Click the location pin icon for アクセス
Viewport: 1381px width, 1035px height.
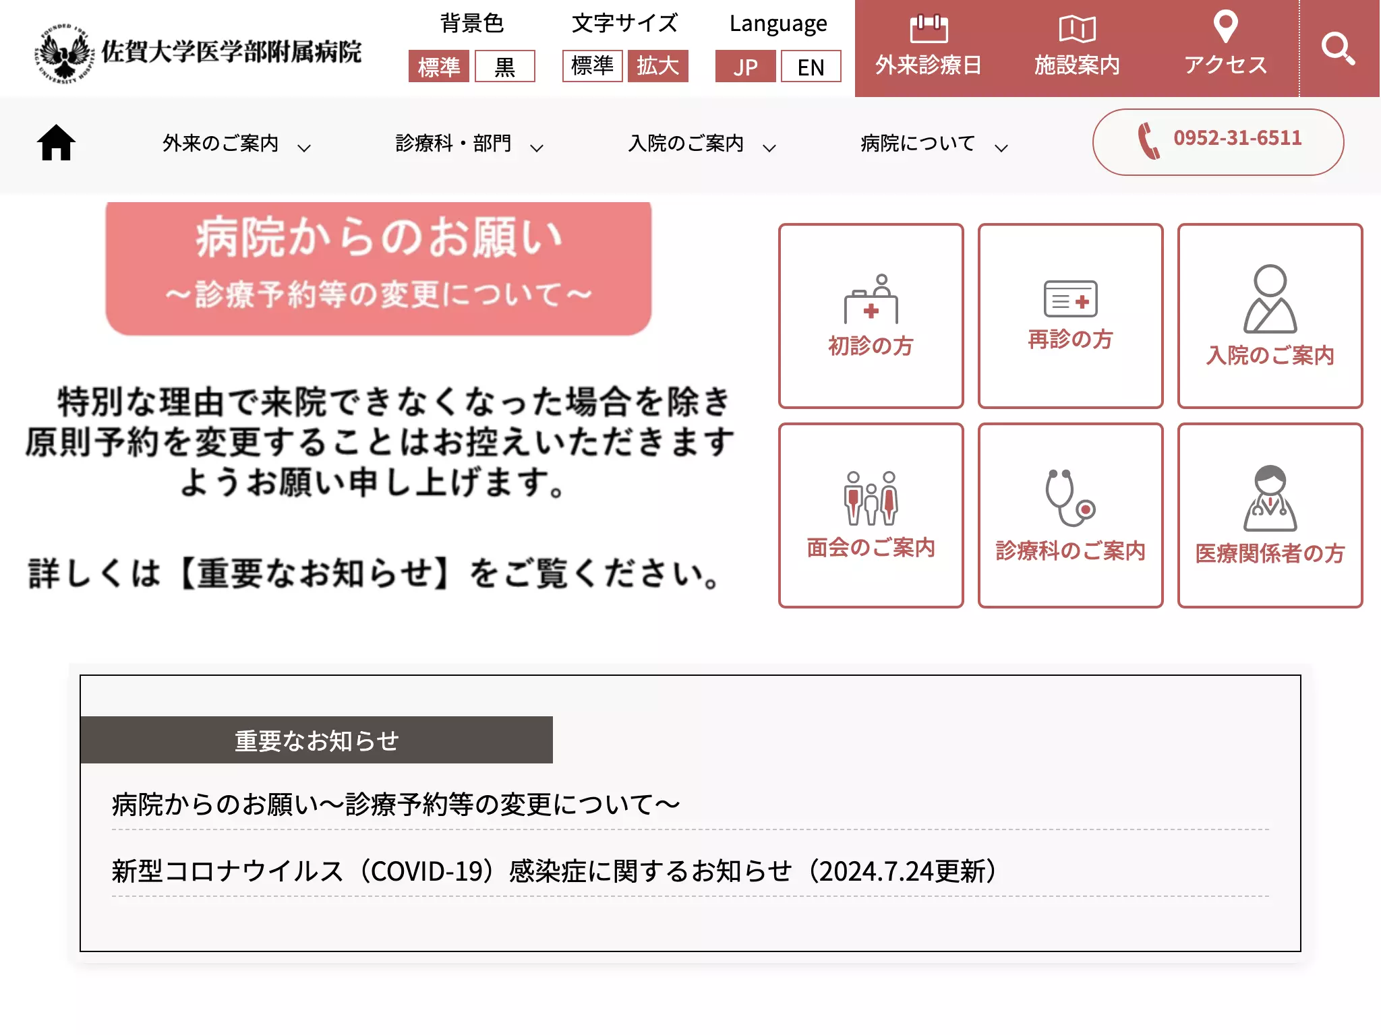(x=1225, y=27)
